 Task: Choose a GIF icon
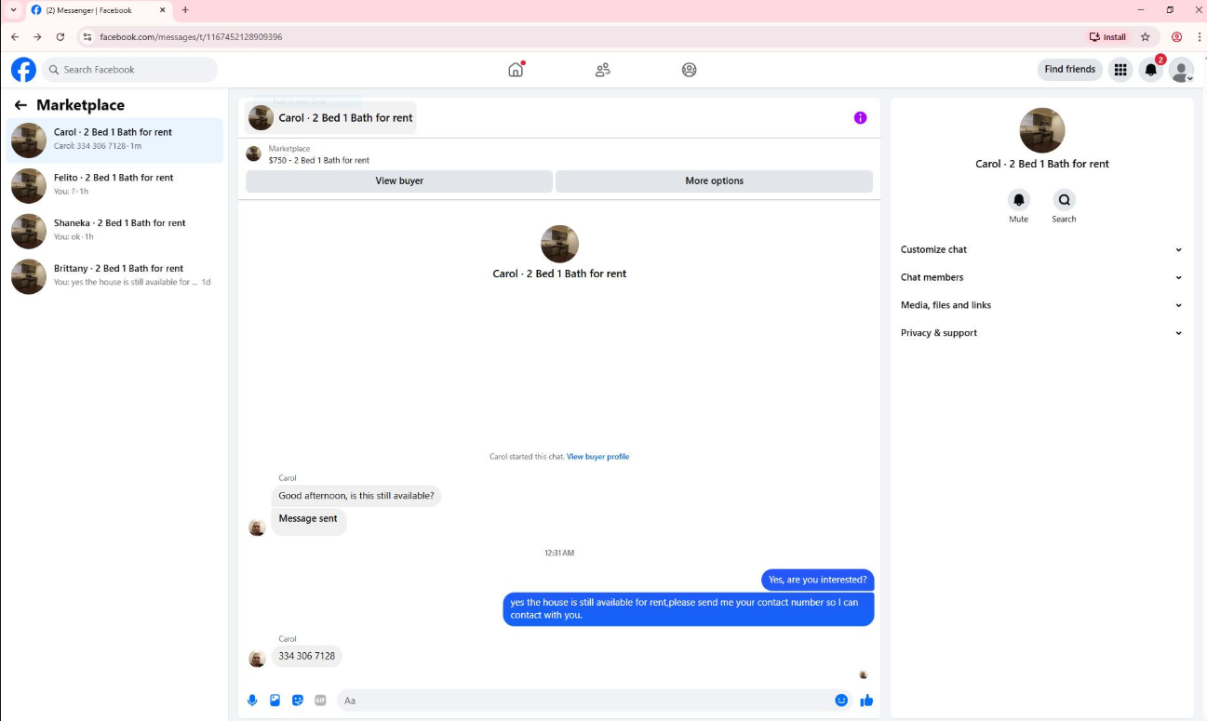pos(320,701)
